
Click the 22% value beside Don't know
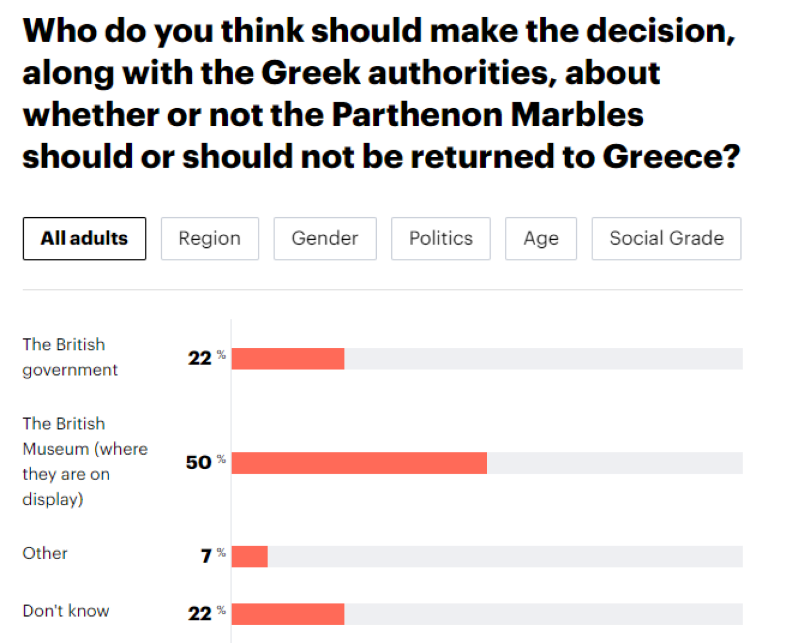tap(200, 614)
